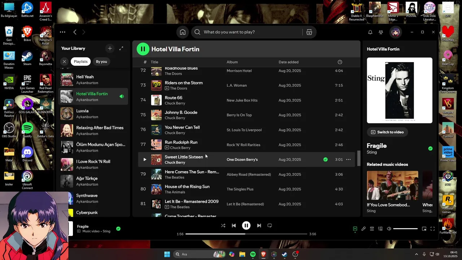Click the track list scrollbar thumb
The width and height of the screenshot is (462, 260).
359,158
